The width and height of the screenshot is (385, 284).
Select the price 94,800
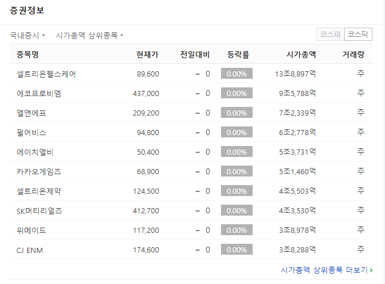click(x=148, y=133)
